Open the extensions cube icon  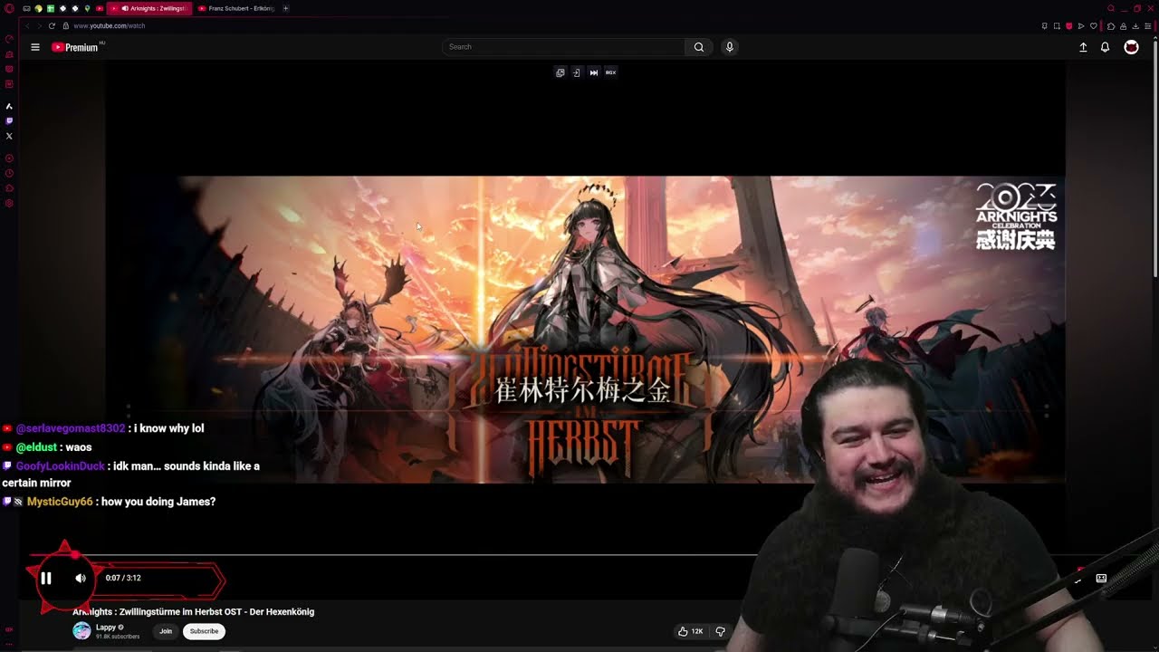click(x=1111, y=26)
